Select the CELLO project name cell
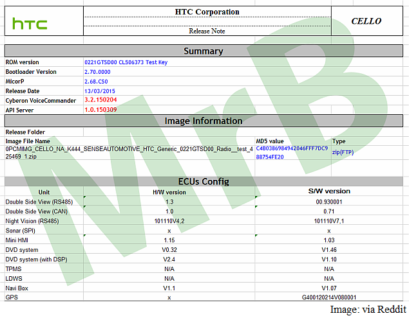Screen dimensions: 409x316 (366, 21)
